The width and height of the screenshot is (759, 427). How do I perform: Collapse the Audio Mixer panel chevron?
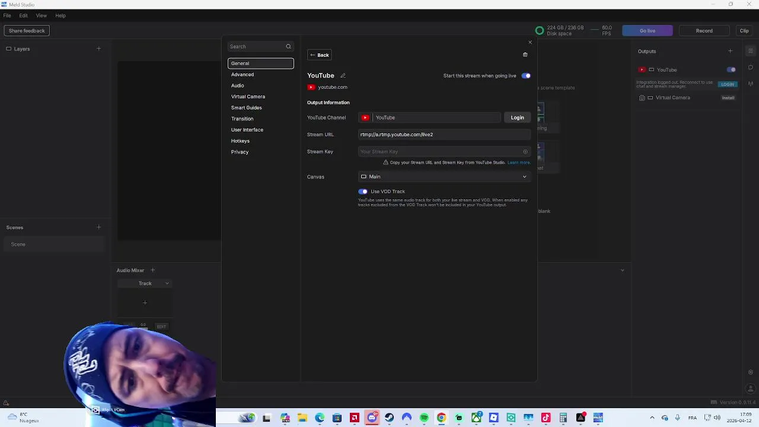(x=622, y=270)
